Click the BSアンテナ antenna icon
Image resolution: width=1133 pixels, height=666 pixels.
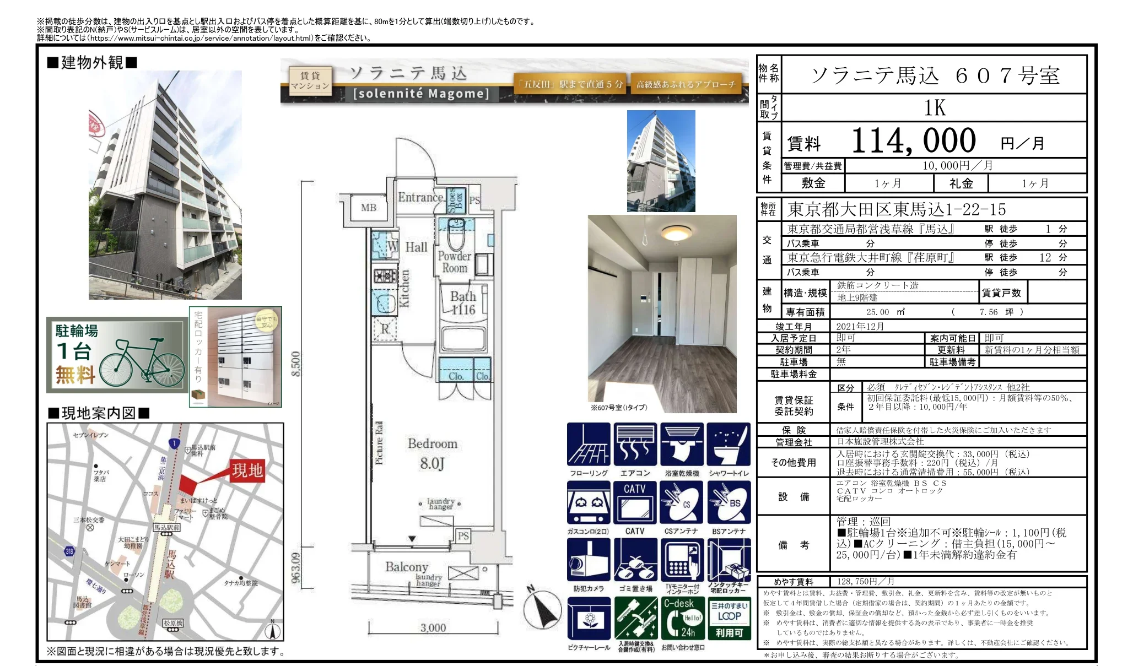(x=729, y=502)
